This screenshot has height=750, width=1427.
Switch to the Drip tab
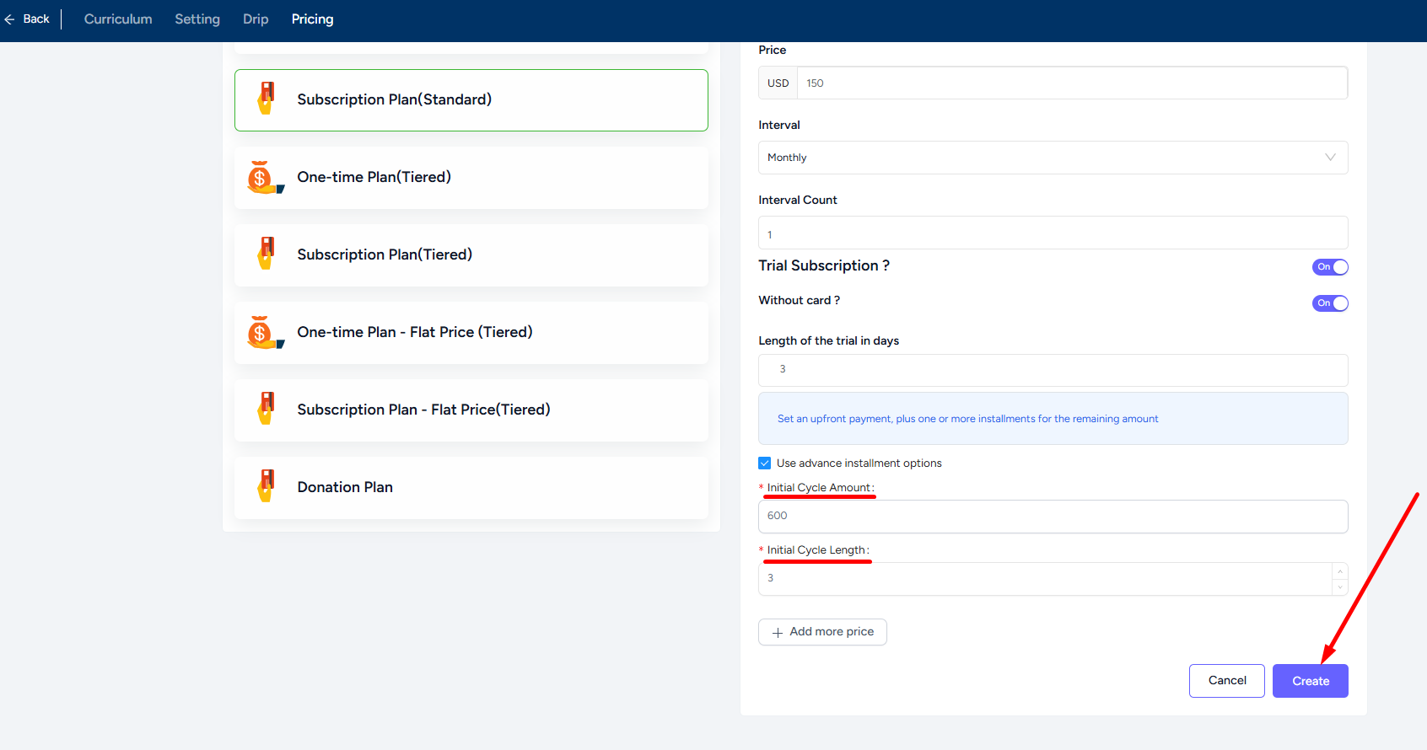tap(256, 19)
